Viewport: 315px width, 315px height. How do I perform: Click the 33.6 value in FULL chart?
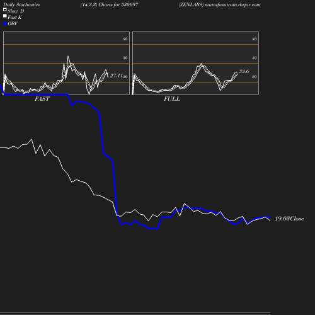(244, 71)
